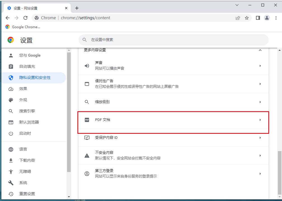Bookmark this page with the star
The width and height of the screenshot is (282, 201).
(247, 18)
